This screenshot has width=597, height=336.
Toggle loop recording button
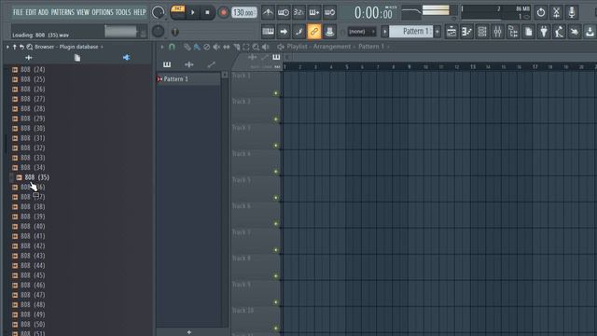click(x=329, y=12)
